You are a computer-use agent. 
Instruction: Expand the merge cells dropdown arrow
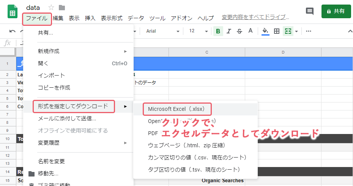point(296,31)
